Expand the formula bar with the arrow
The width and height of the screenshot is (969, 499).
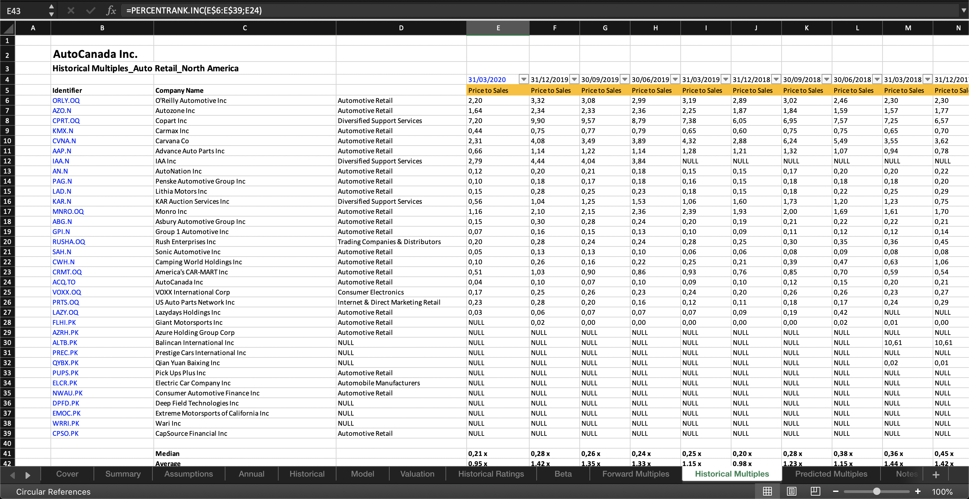point(963,10)
